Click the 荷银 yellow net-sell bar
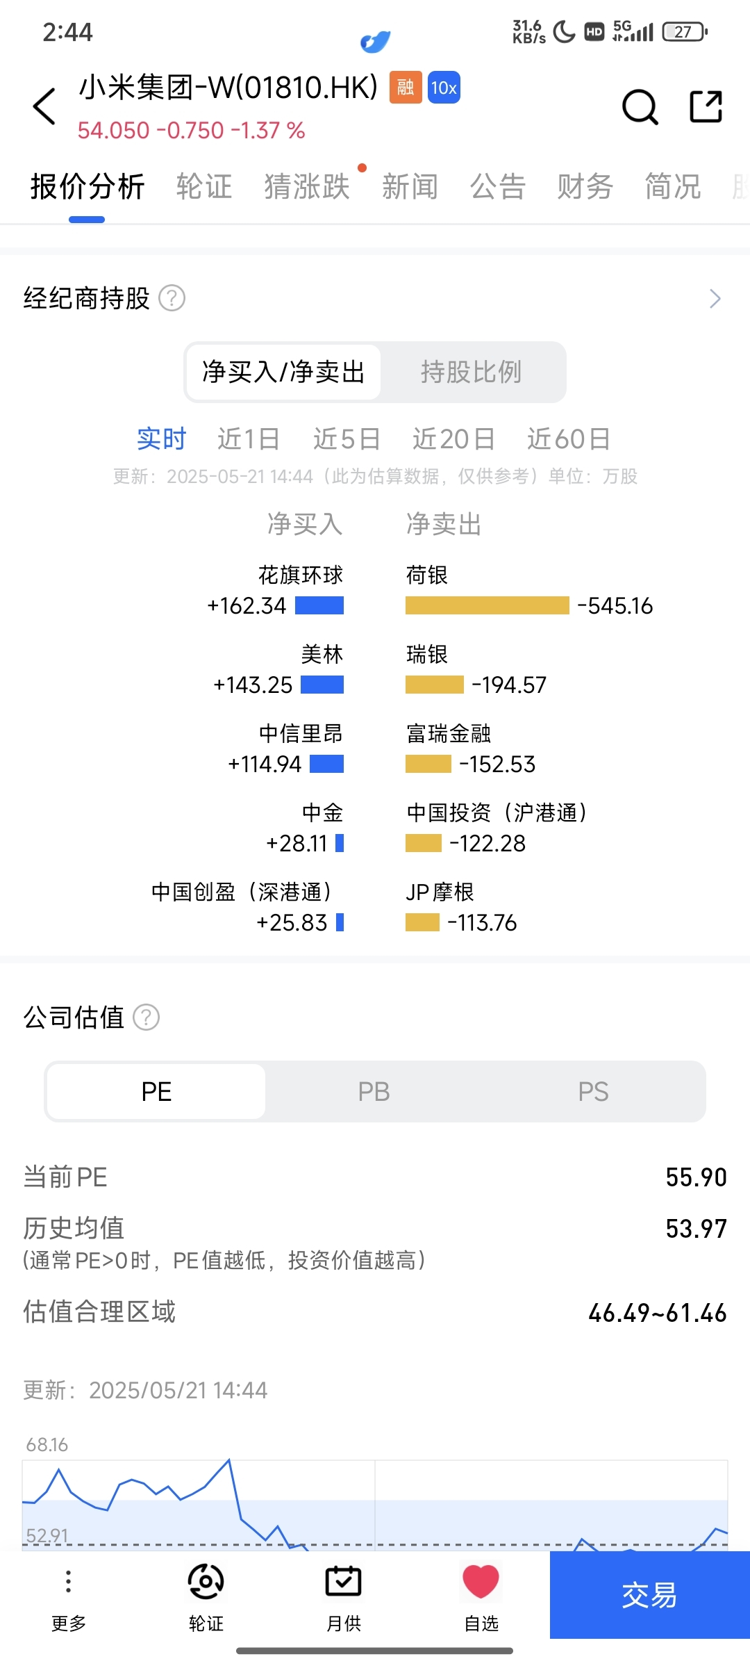 pos(487,606)
